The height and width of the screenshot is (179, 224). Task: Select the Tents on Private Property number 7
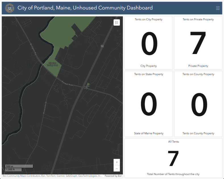tap(198, 44)
